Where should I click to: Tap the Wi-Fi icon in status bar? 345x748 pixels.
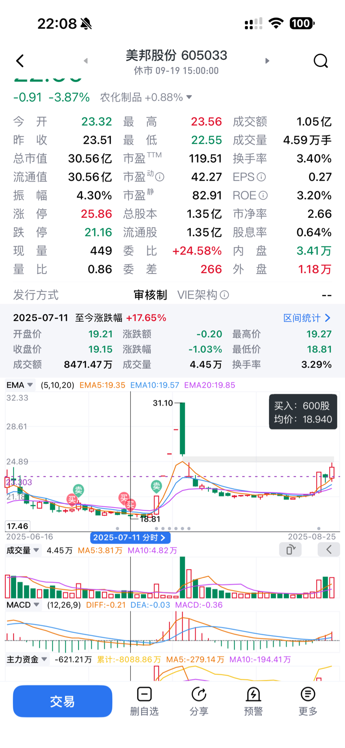coord(276,23)
